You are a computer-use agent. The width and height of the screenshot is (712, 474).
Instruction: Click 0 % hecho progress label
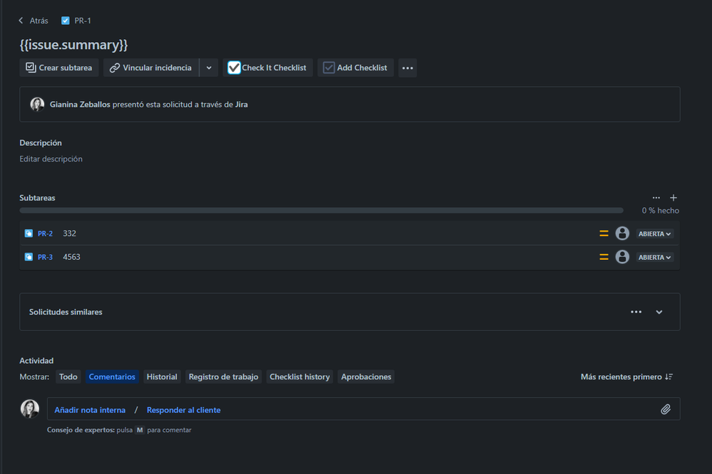click(x=660, y=211)
